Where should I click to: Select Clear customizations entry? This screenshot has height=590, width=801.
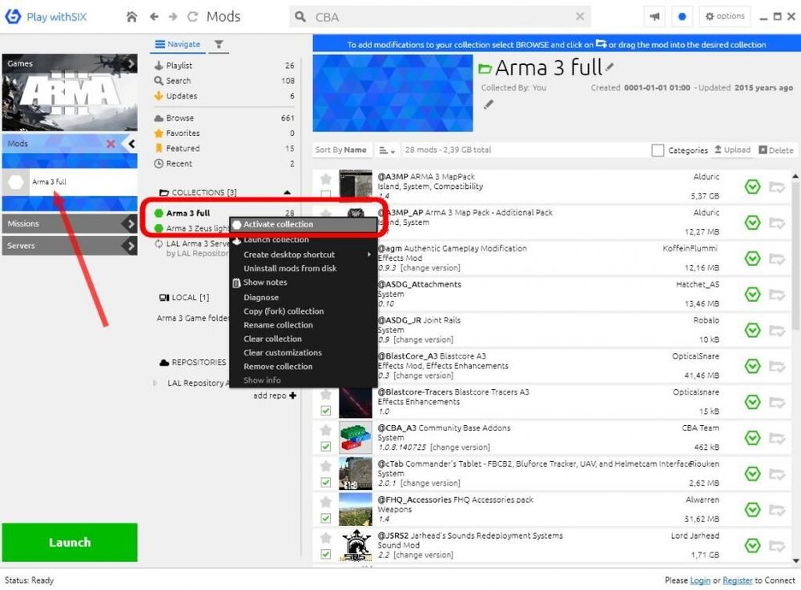(x=304, y=353)
